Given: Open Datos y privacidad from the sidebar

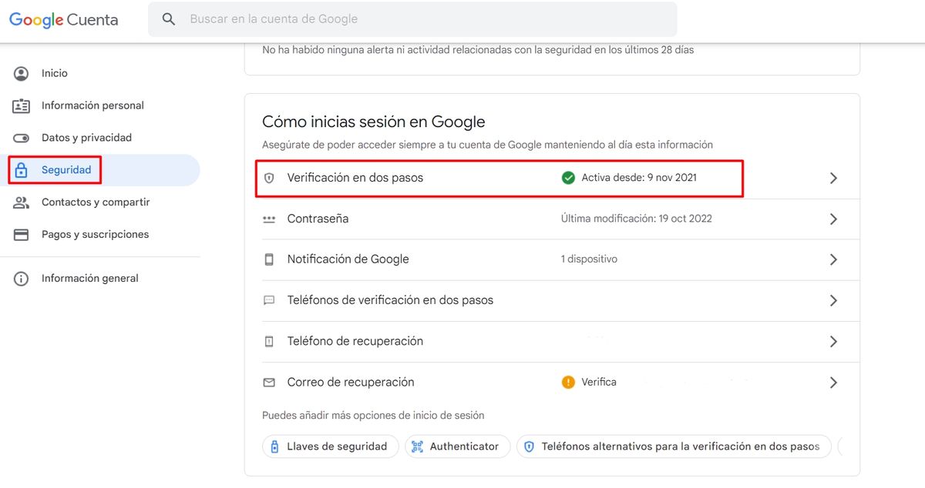Looking at the screenshot, I should pyautogui.click(x=86, y=138).
